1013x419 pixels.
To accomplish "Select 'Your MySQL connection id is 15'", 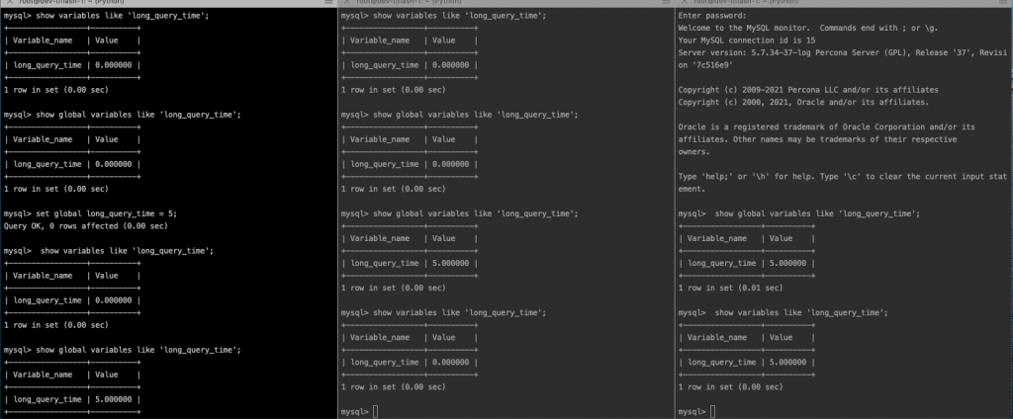I will coord(746,41).
